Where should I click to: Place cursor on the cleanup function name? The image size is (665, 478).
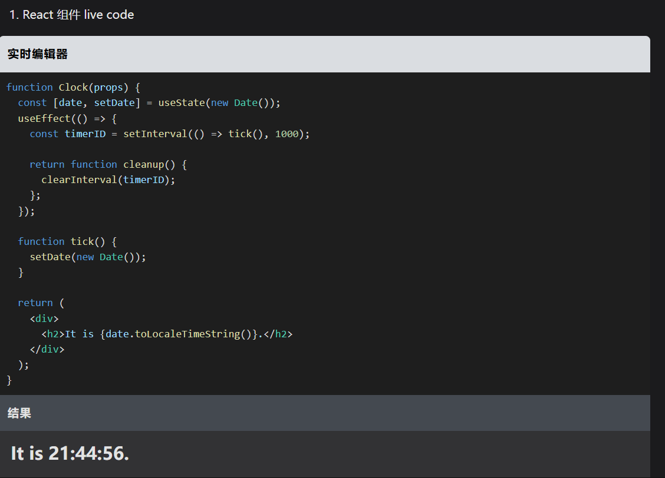(144, 164)
